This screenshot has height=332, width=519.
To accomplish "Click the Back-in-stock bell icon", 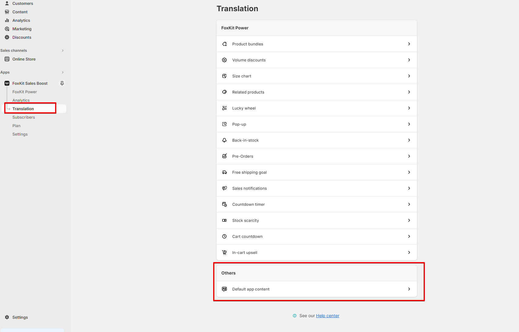I will (x=224, y=140).
